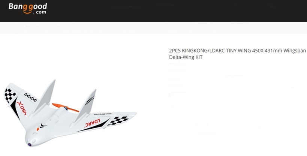Click the orange propeller on the plane
Image resolution: width=307 pixels, height=156 pixels.
[x=65, y=107]
